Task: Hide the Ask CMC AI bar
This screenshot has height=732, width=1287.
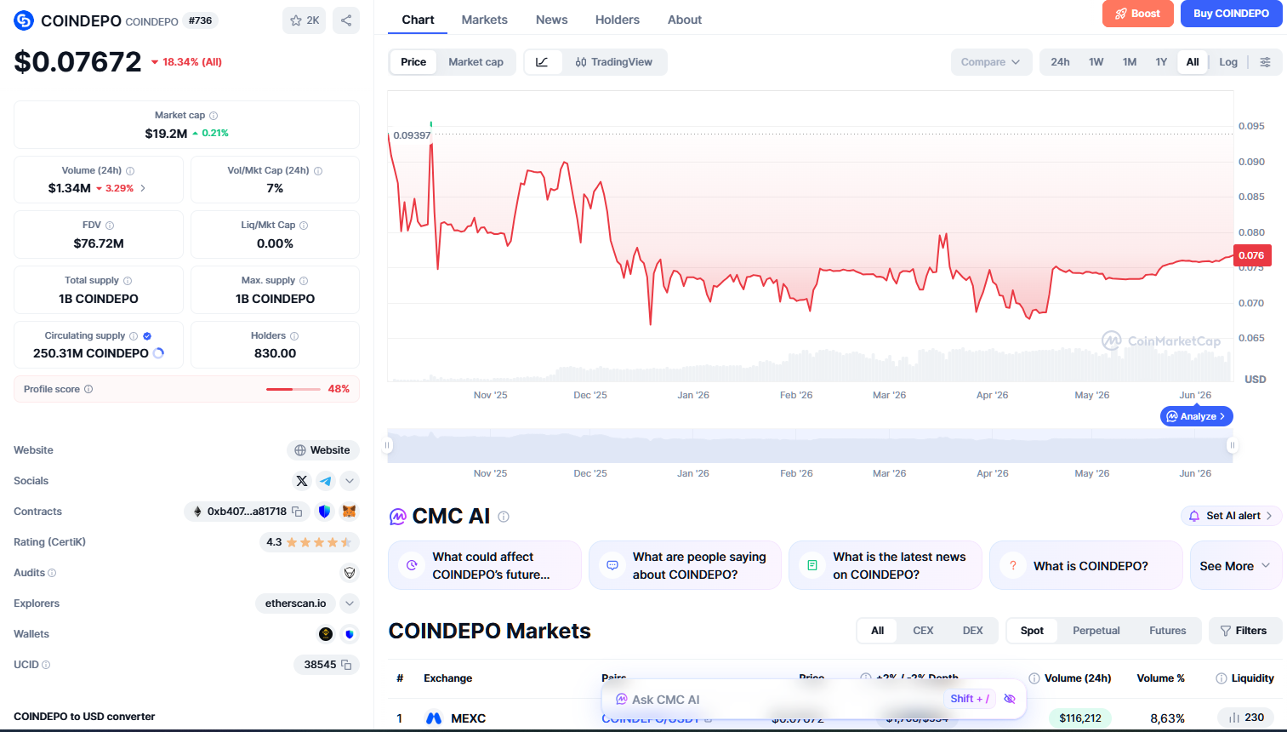Action: pos(1010,699)
